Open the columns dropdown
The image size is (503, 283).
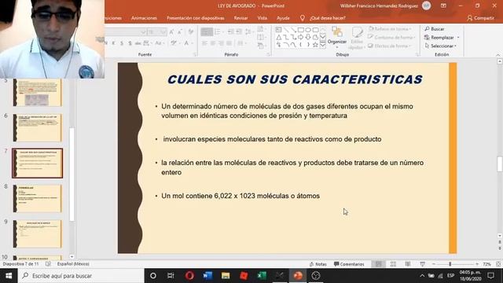tap(241, 43)
